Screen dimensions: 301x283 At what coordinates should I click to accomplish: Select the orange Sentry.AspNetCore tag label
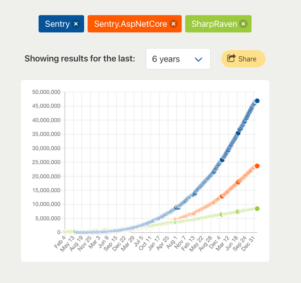pos(130,24)
